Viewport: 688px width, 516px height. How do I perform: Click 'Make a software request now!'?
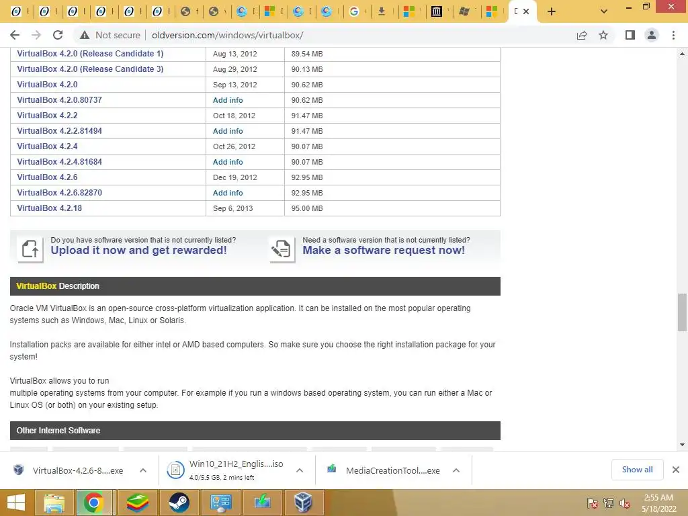coord(384,250)
